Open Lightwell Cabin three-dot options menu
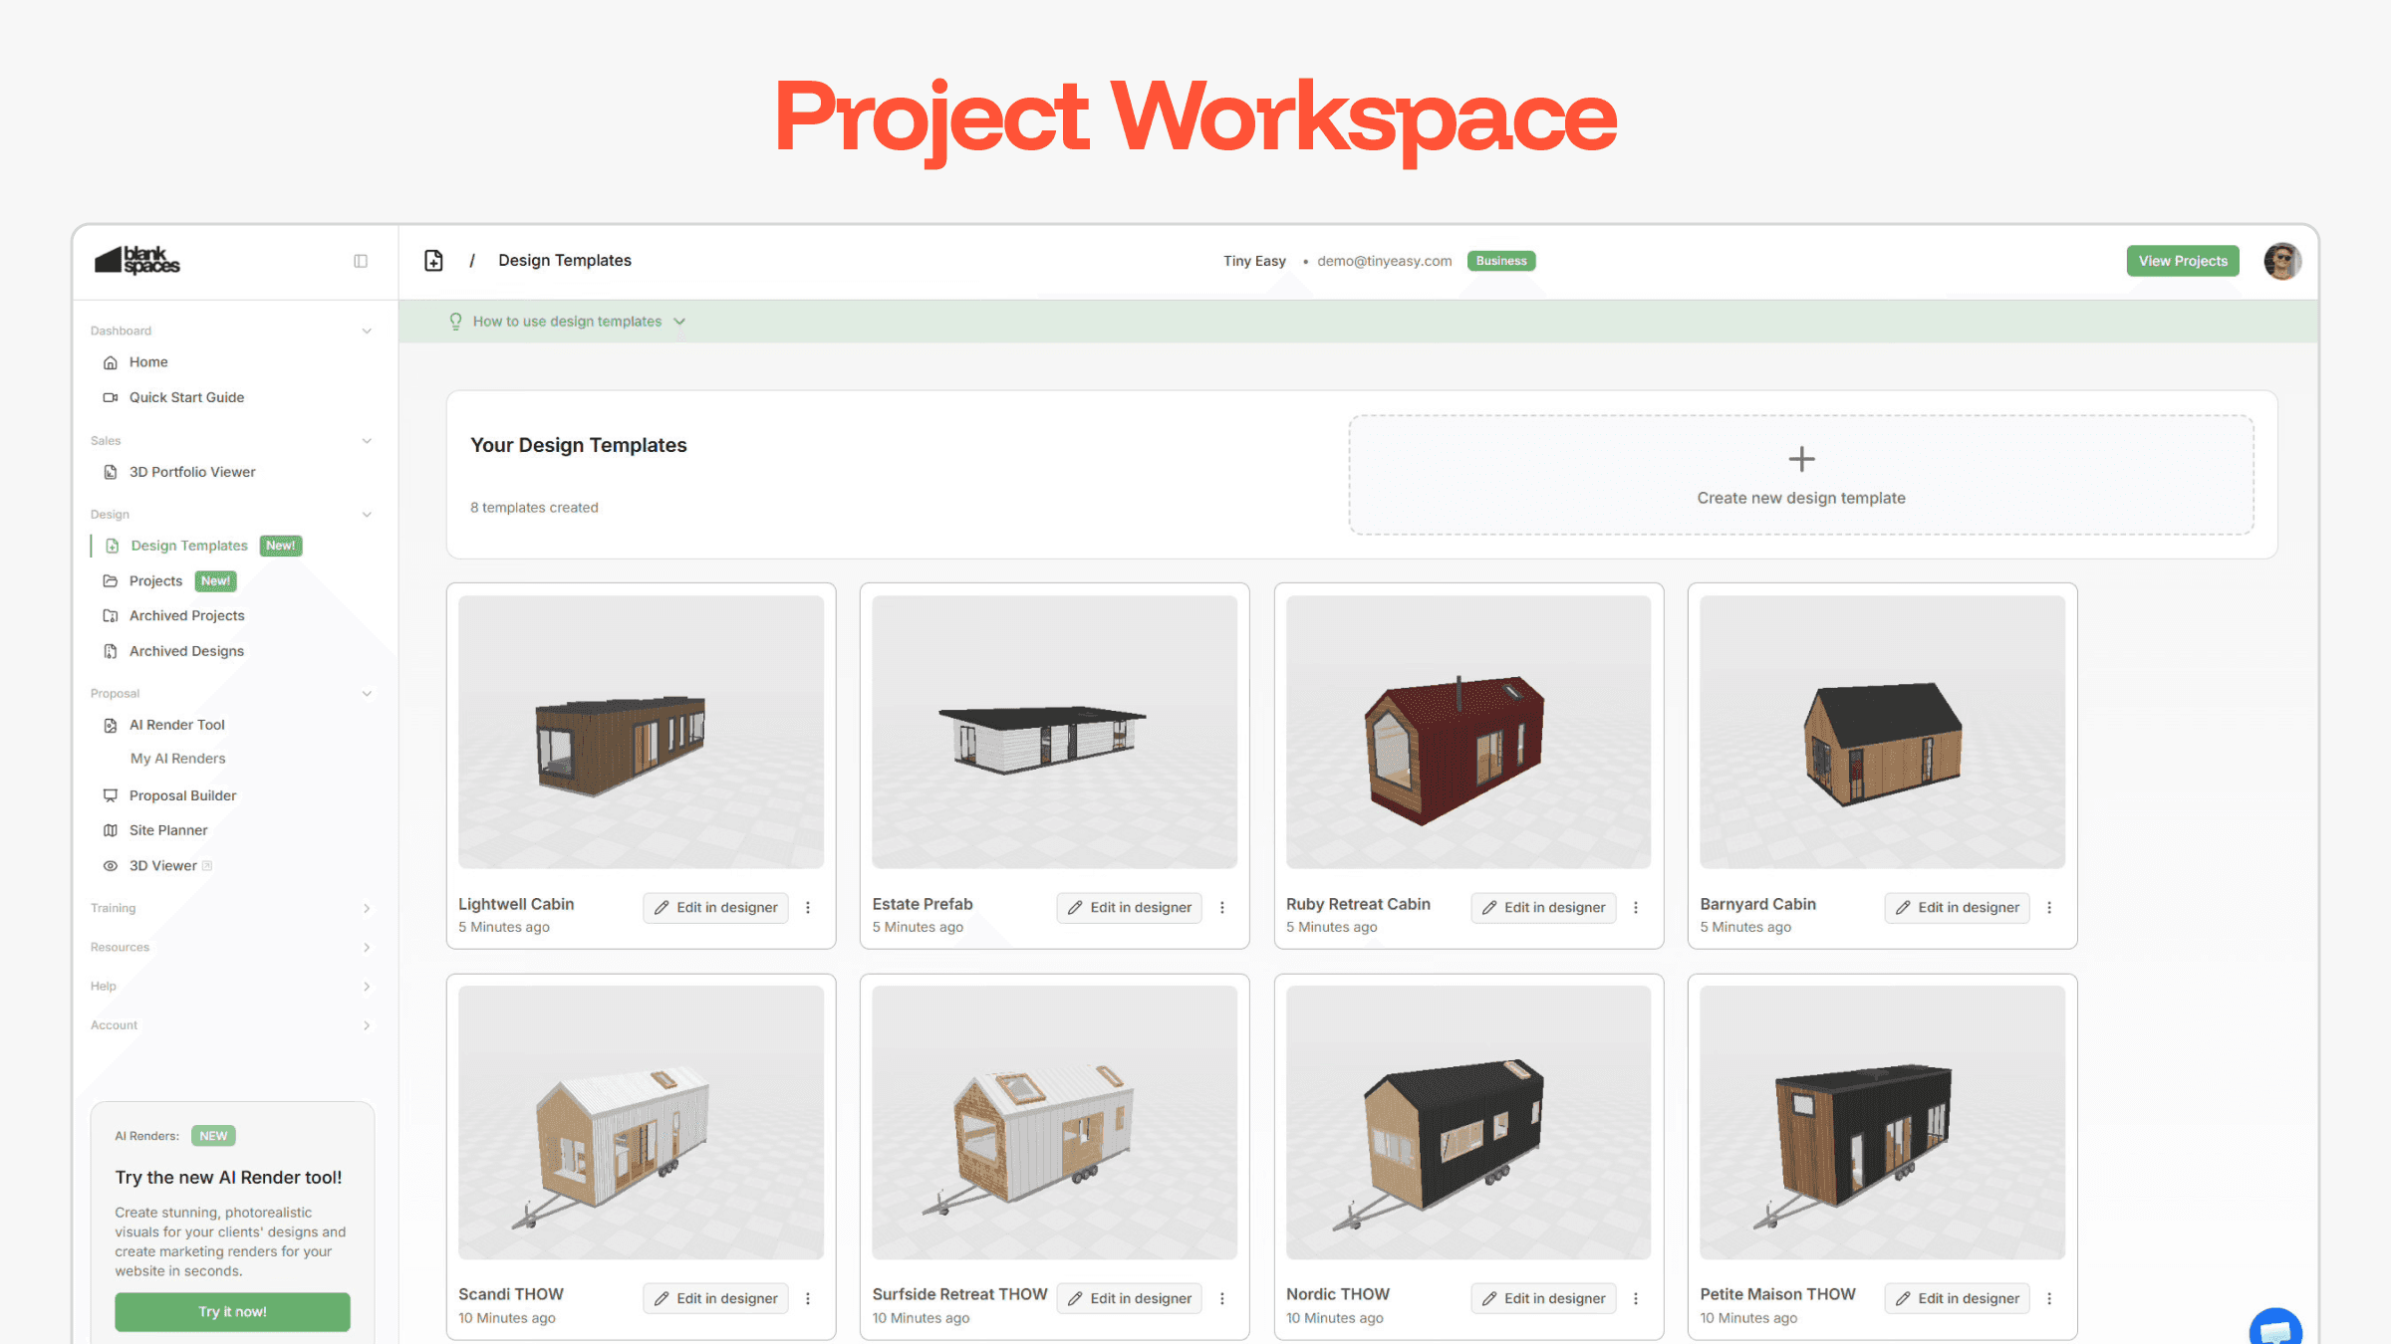This screenshot has height=1344, width=2391. pyautogui.click(x=808, y=908)
